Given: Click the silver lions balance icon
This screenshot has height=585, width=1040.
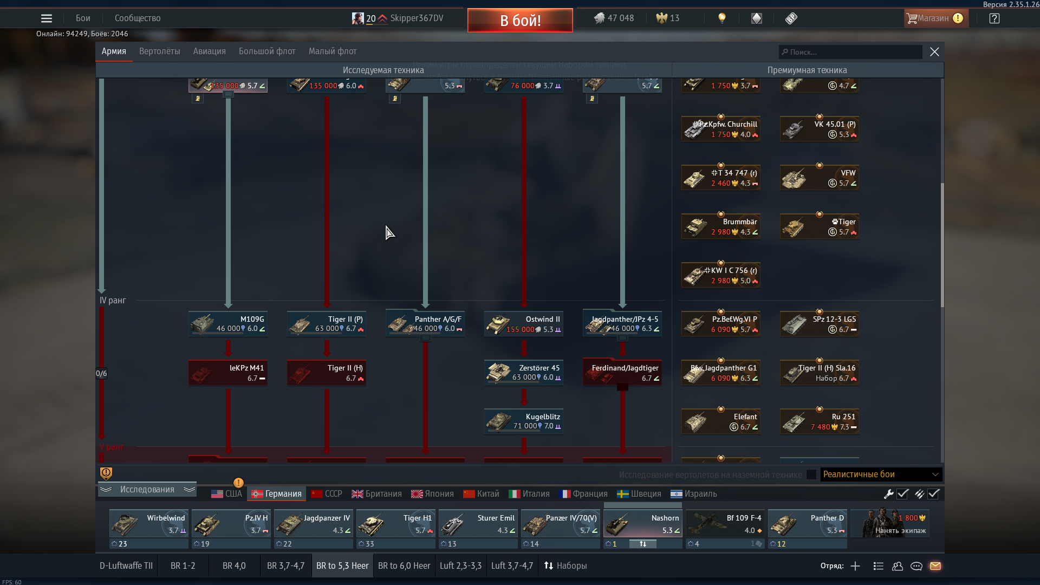Looking at the screenshot, I should (599, 18).
